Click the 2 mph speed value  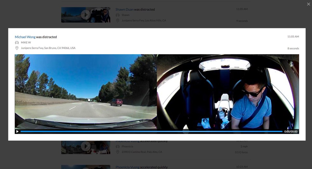[x=244, y=146]
